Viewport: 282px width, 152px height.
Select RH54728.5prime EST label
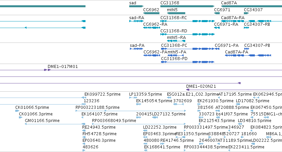tap(99, 134)
